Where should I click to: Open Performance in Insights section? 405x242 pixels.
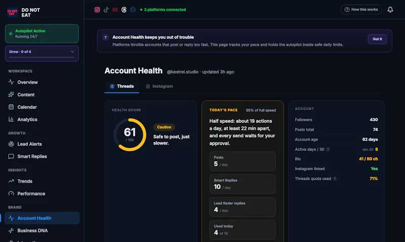[42, 193]
